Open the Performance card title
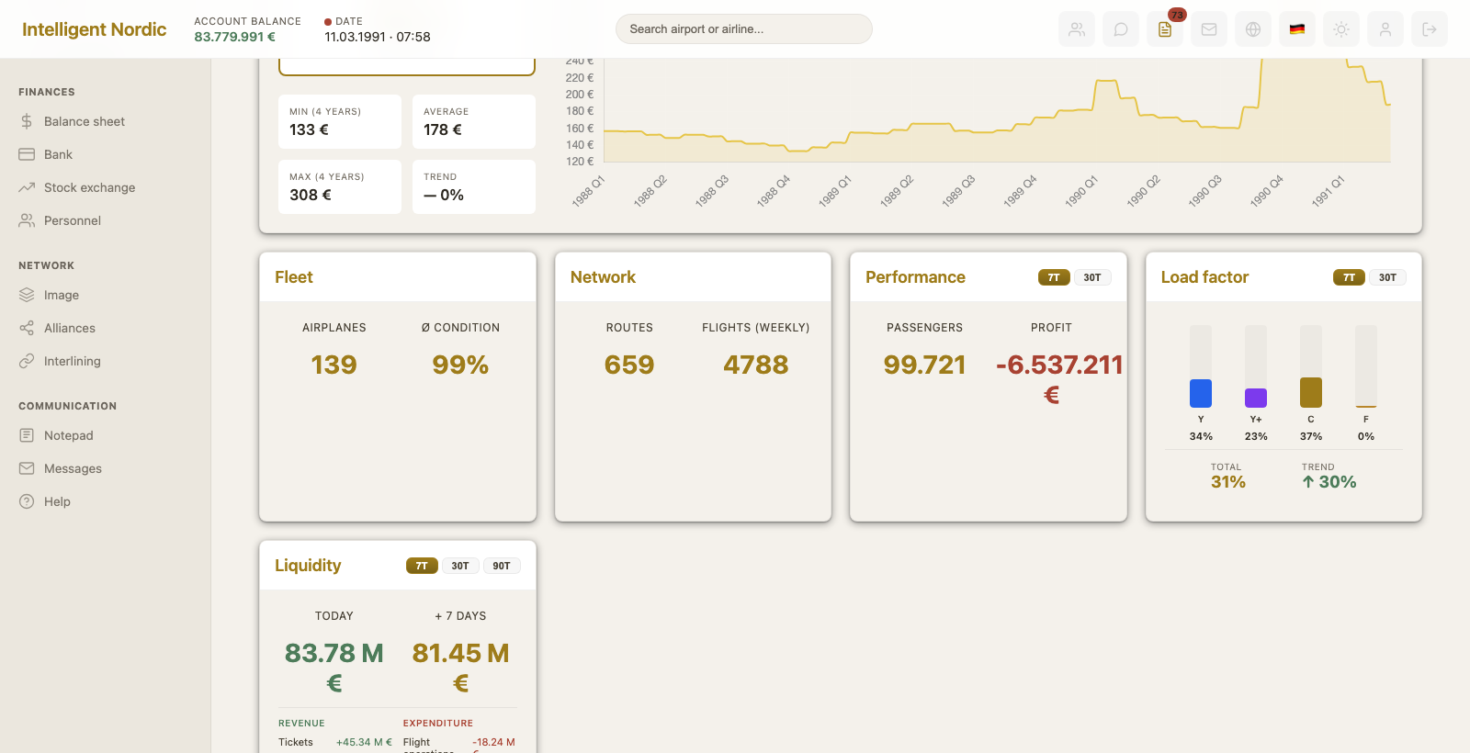The width and height of the screenshot is (1470, 753). [915, 277]
